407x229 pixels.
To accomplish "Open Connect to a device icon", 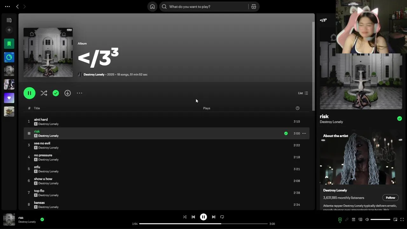I will pyautogui.click(x=360, y=219).
